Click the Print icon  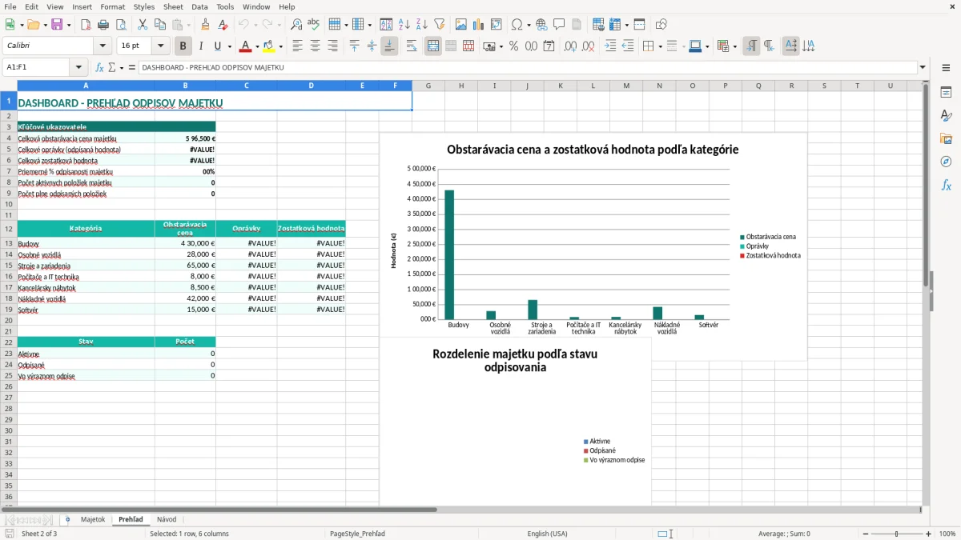(x=103, y=25)
